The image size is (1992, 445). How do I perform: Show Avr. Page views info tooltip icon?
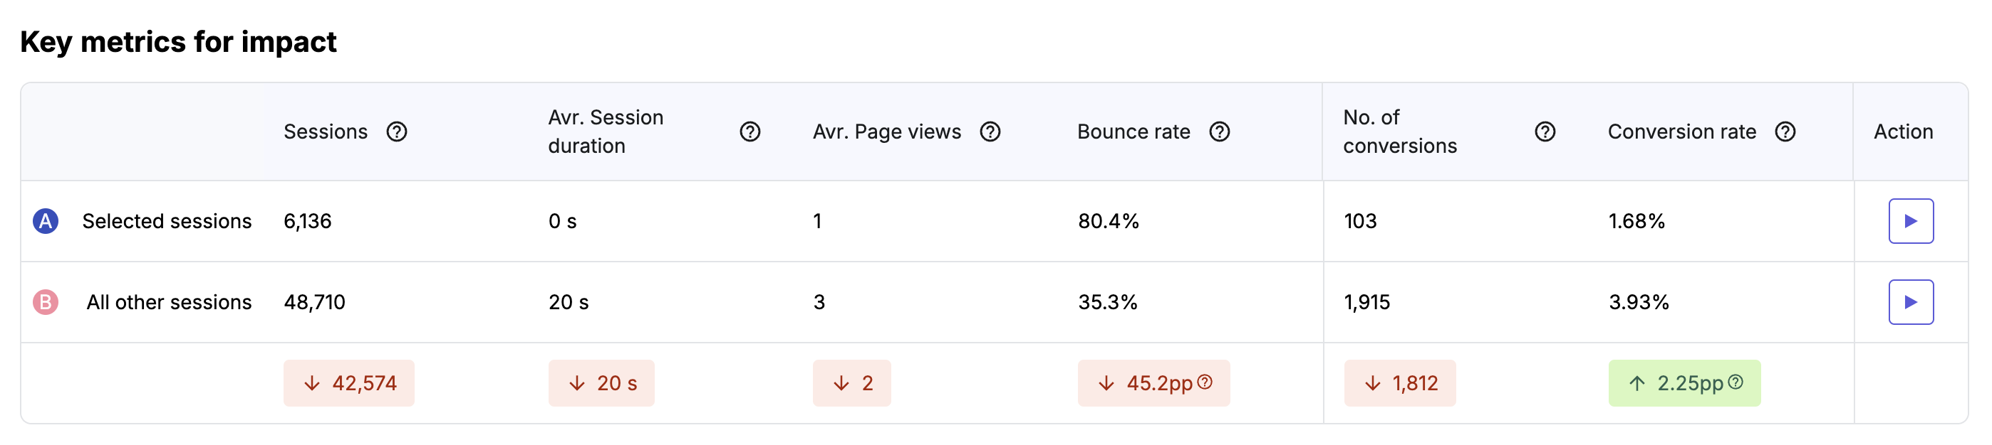990,132
